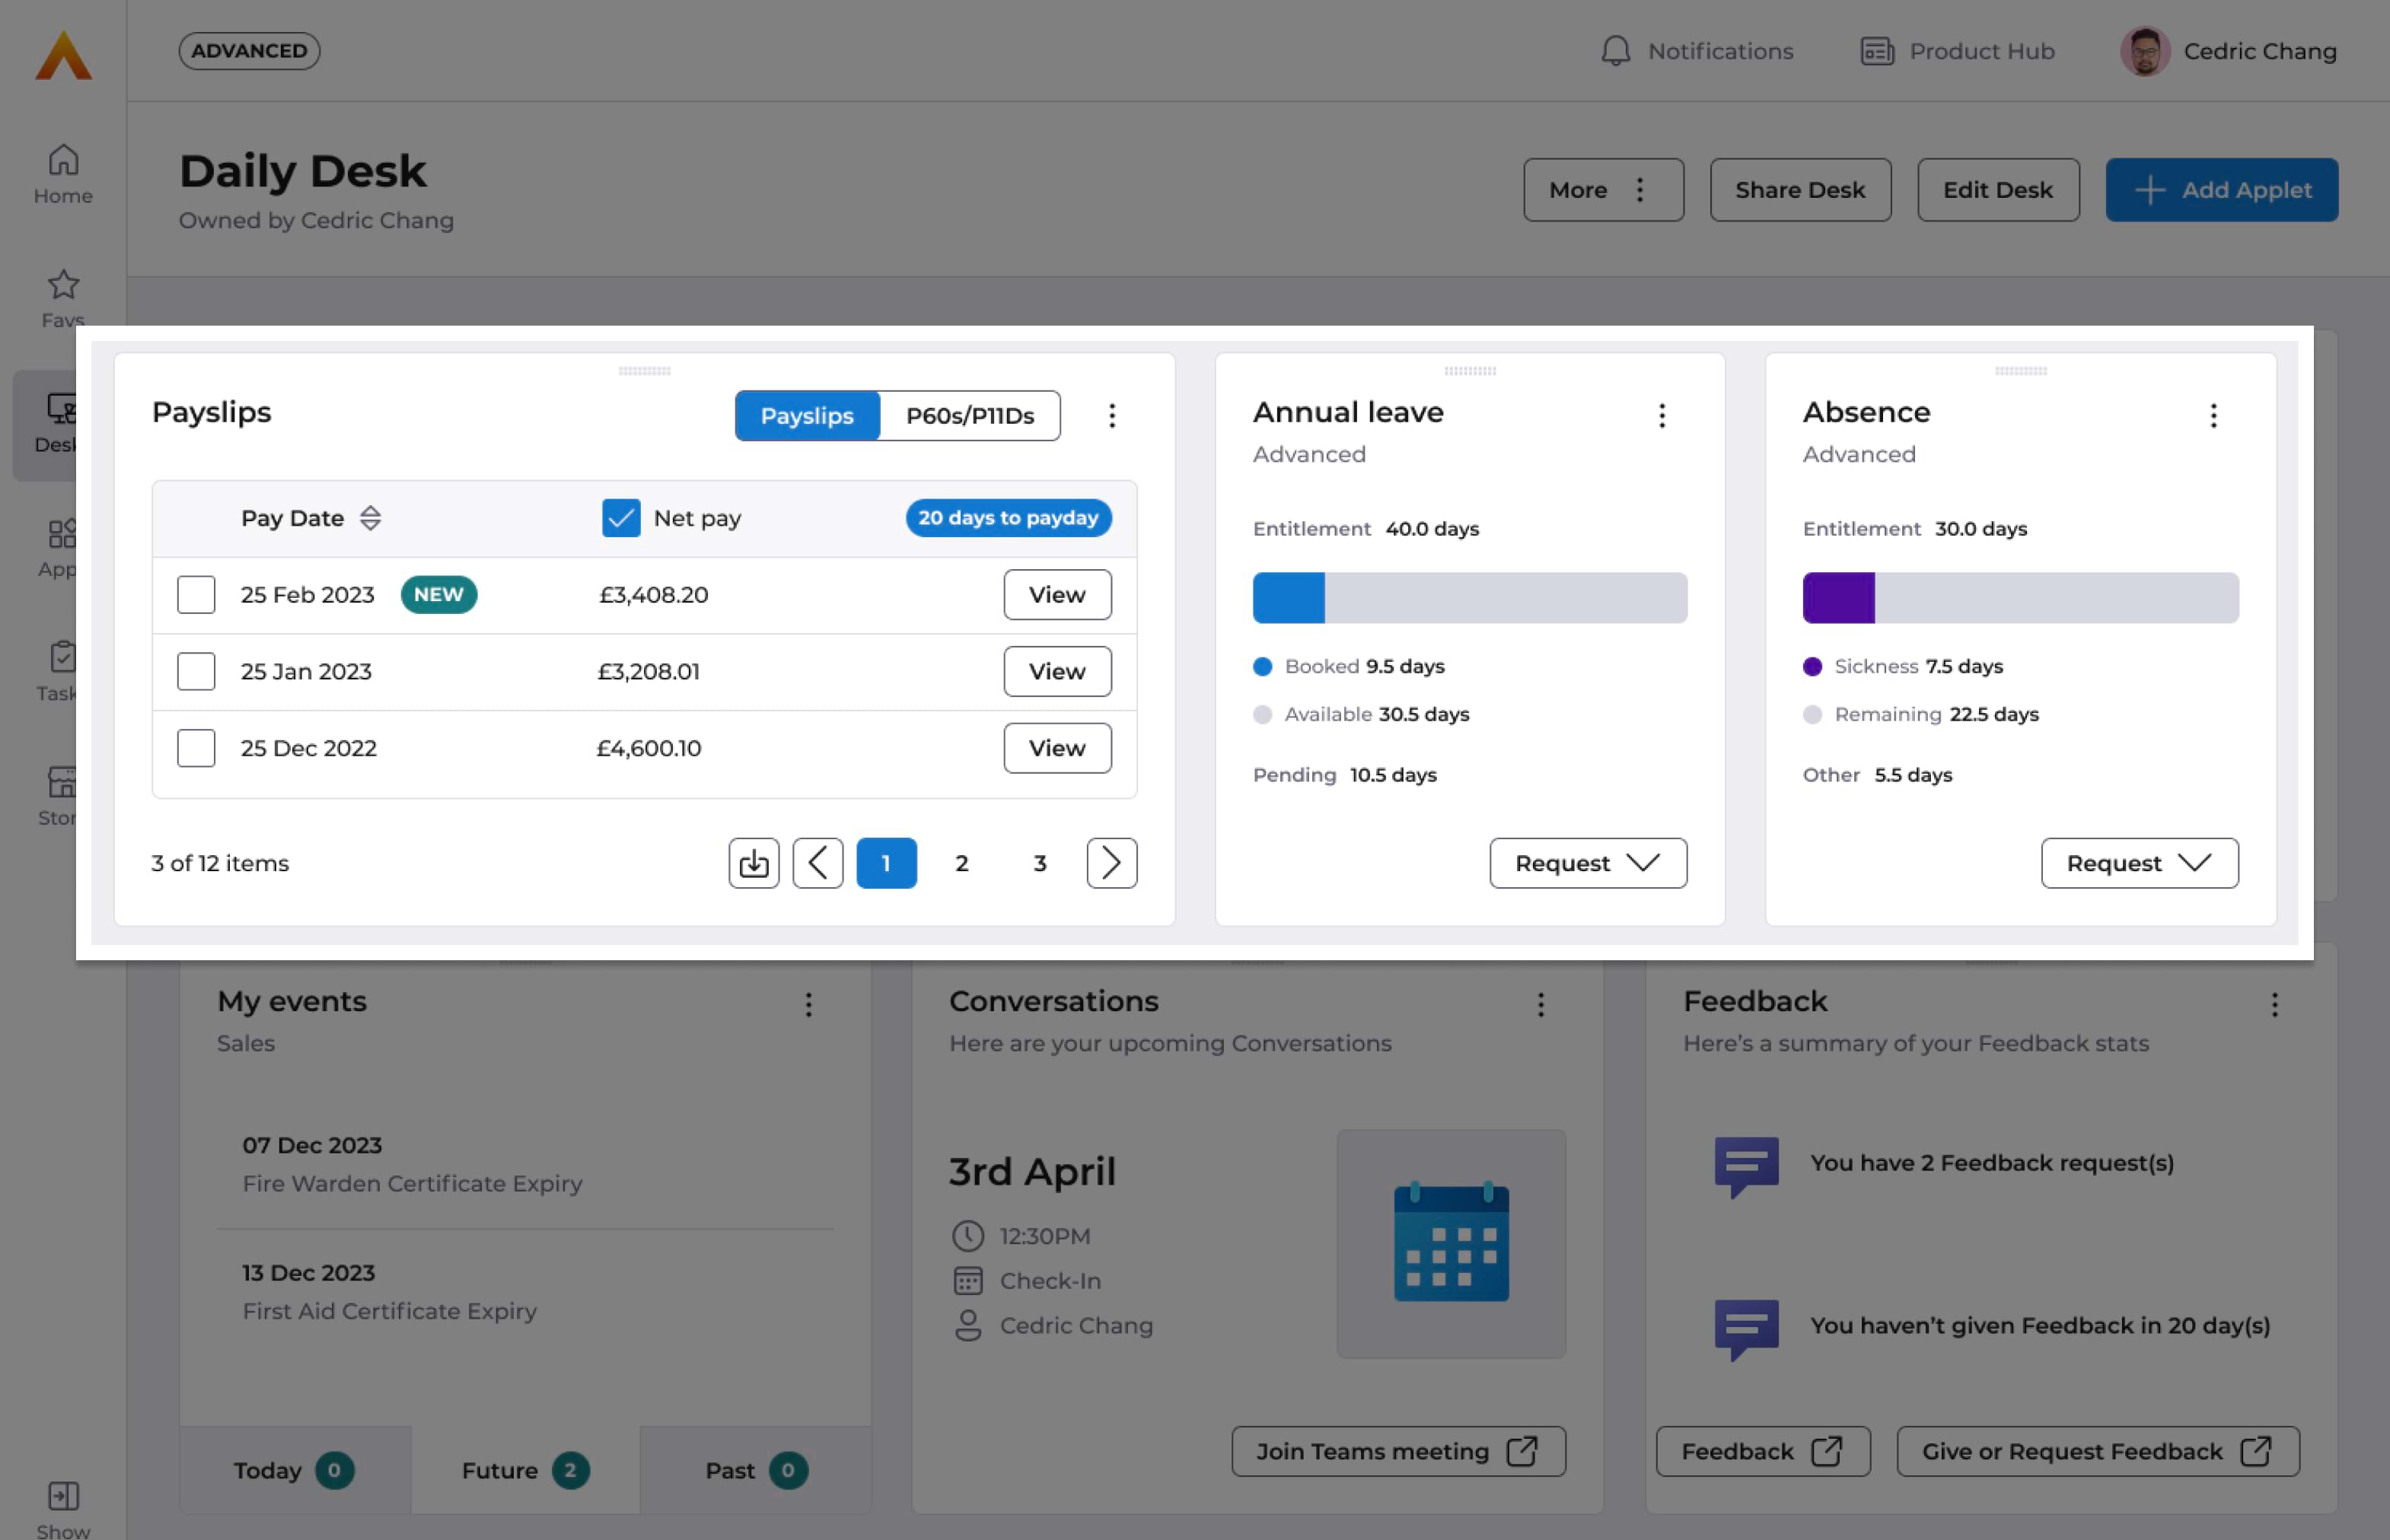
Task: Click net pay amount £4,600.10
Action: point(648,748)
